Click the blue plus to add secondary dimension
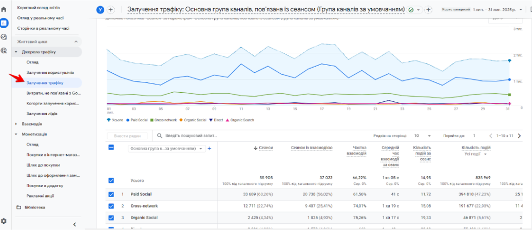 (210, 149)
